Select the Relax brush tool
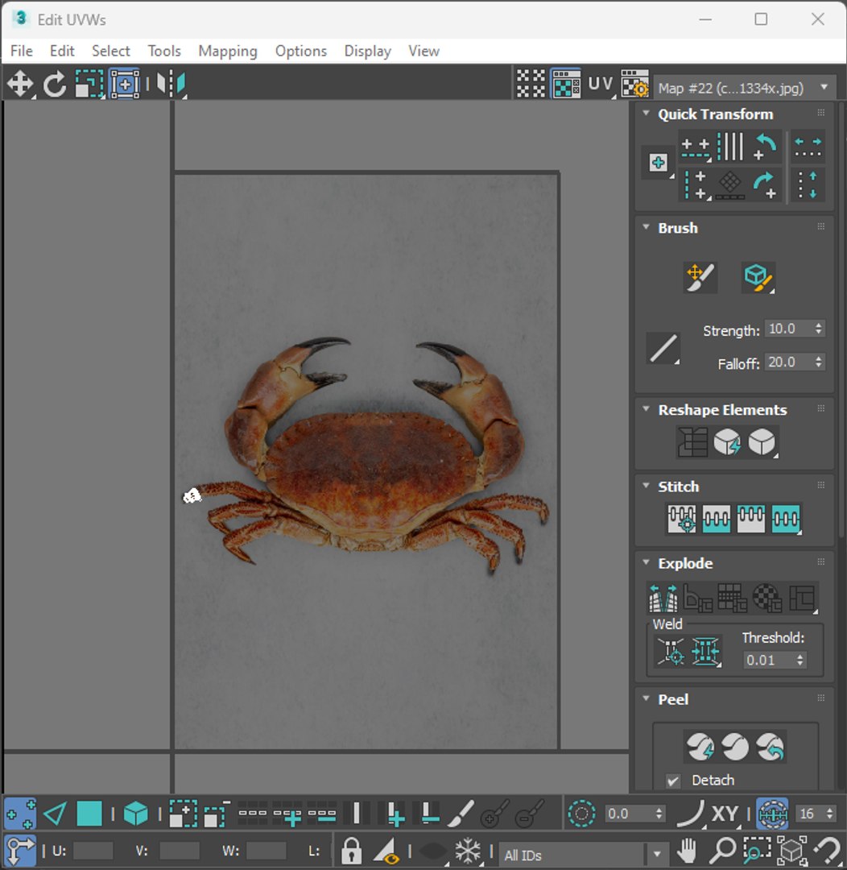The image size is (847, 870). tap(758, 277)
